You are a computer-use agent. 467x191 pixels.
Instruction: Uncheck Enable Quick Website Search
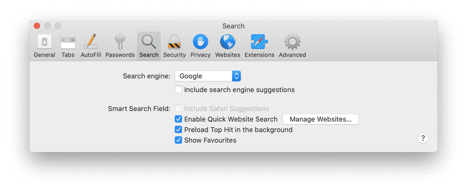pos(179,119)
